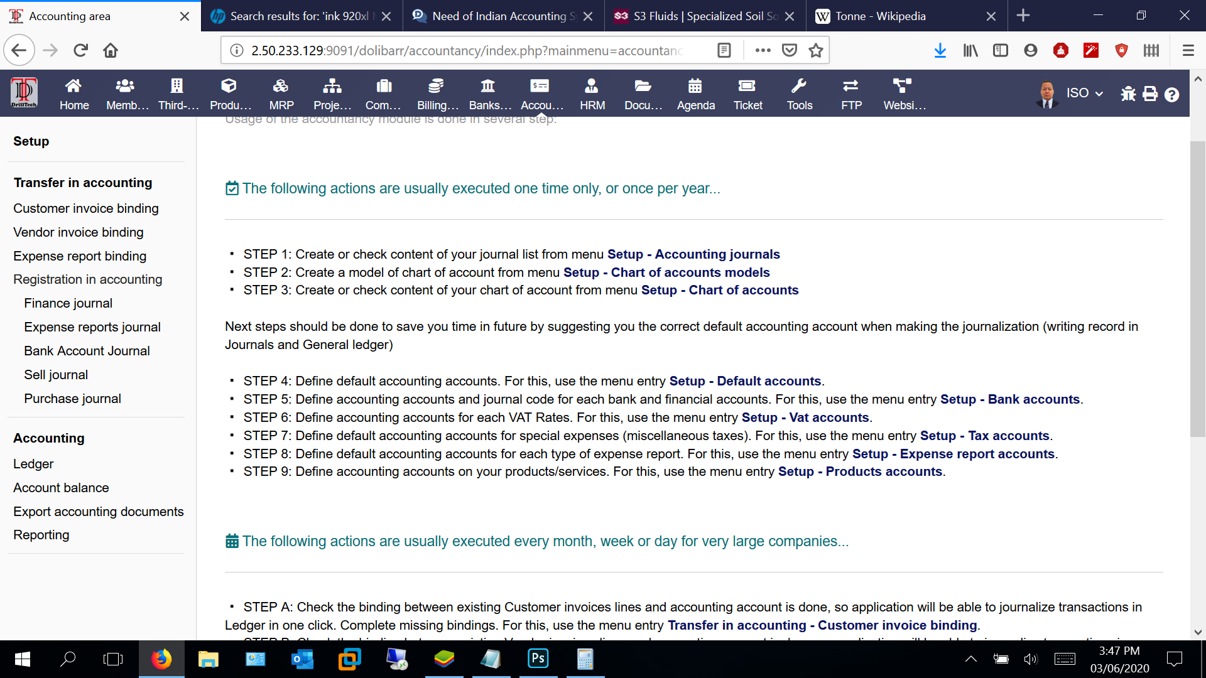Click the print page icon
Screen dimensions: 1206x678
click(x=1150, y=94)
